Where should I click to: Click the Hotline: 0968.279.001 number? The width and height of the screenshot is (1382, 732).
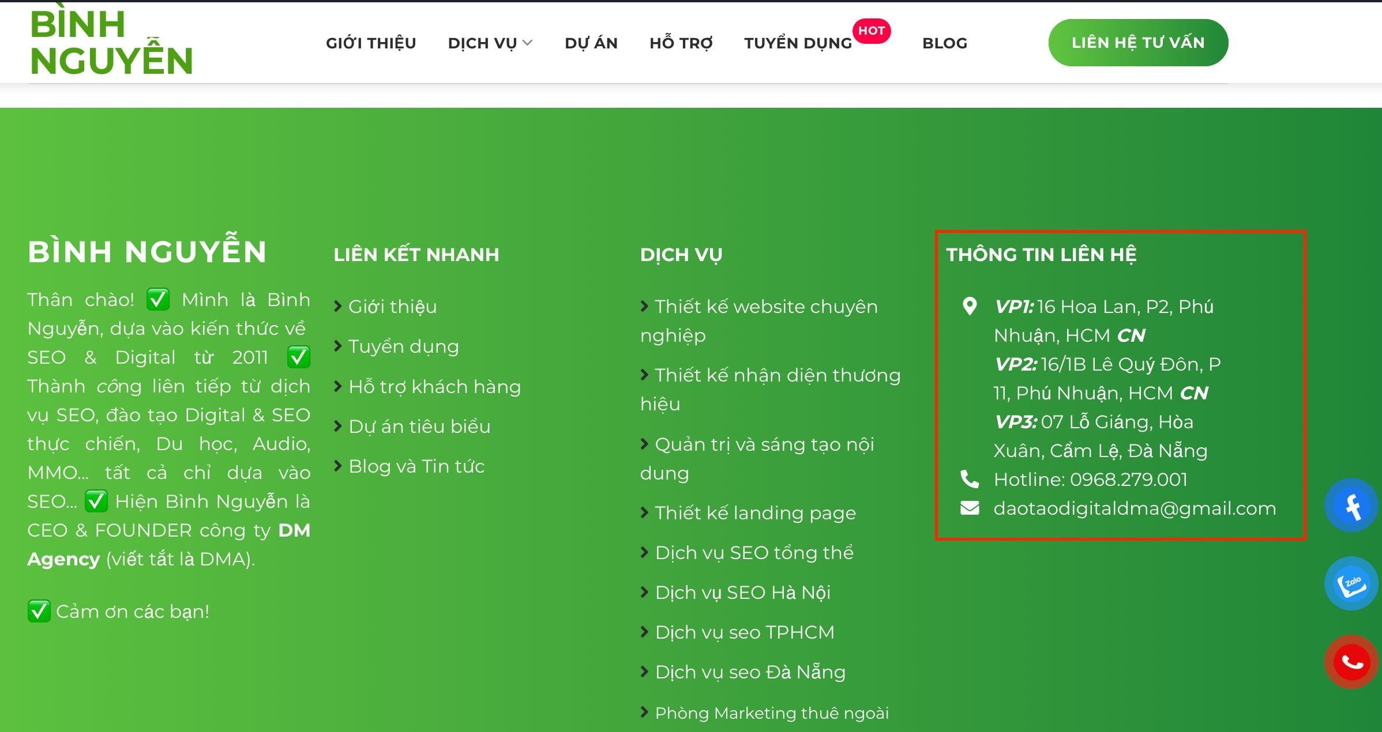click(x=1091, y=479)
